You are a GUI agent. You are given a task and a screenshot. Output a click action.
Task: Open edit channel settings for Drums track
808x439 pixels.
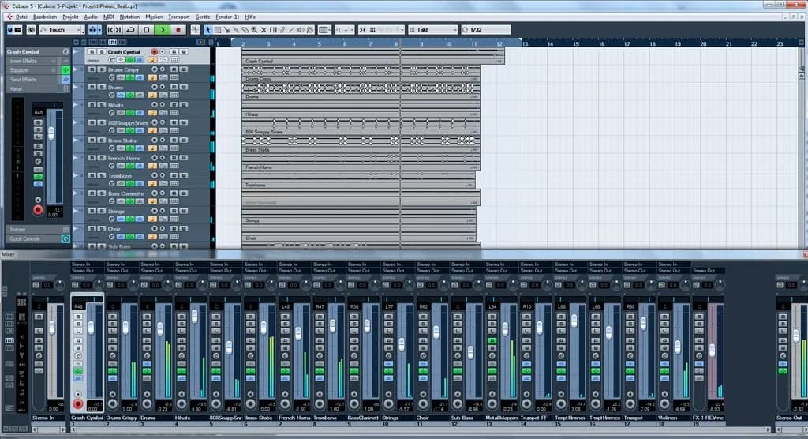click(112, 96)
